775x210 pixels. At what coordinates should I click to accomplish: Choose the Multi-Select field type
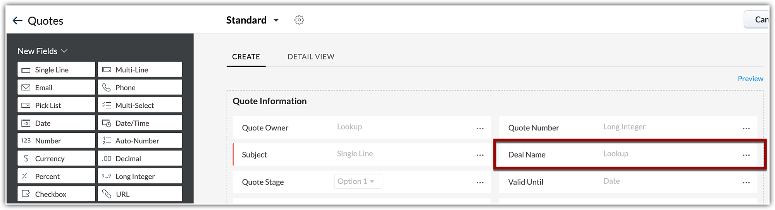point(140,105)
